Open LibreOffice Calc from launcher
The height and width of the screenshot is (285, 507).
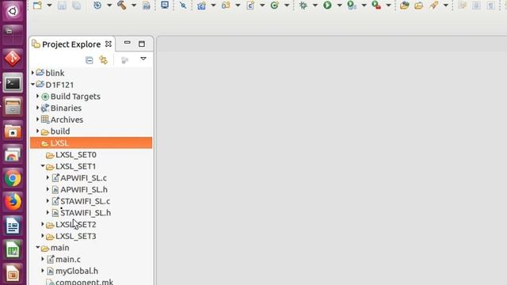[x=13, y=249]
